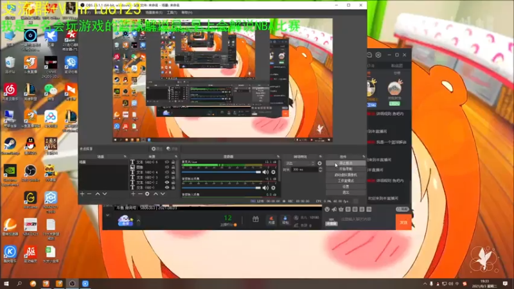
Task: Click the Audio Mixer panel popout icon
Action: point(278,157)
